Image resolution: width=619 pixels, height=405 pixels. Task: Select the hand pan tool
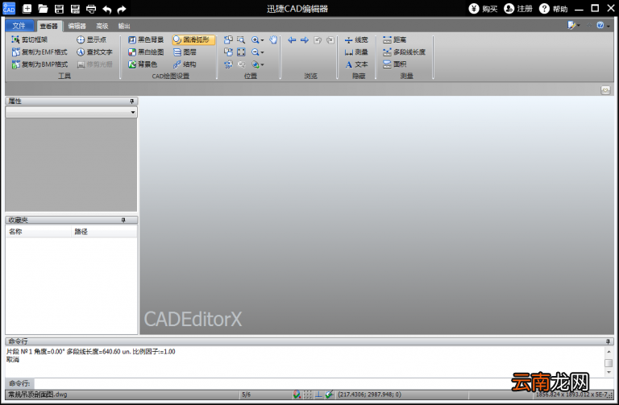(x=273, y=39)
